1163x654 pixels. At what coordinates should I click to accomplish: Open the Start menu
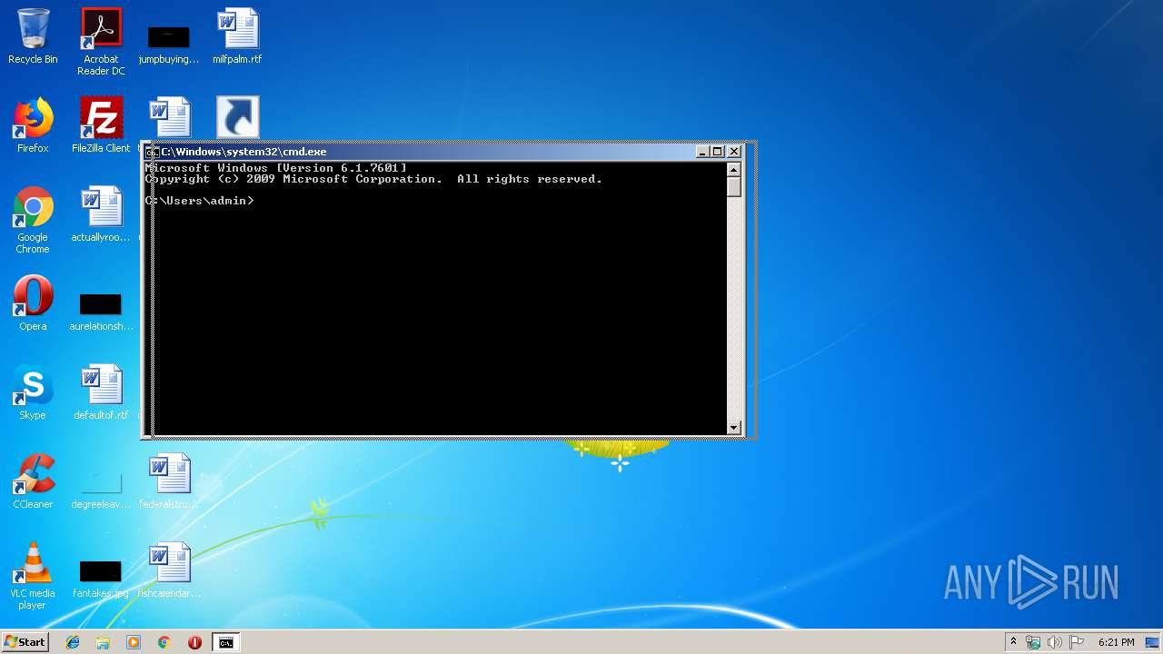[25, 642]
